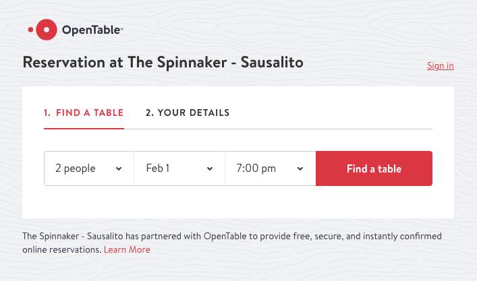The image size is (477, 281).
Task: Open the party size dropdown
Action: coord(88,168)
